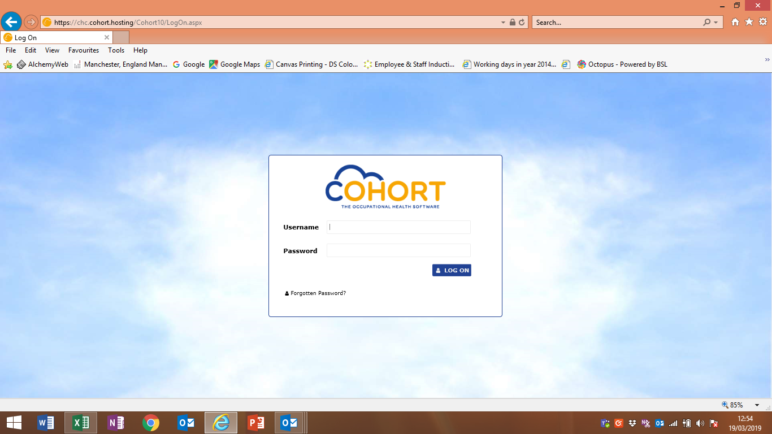Open the File menu
772x434 pixels.
[11, 50]
